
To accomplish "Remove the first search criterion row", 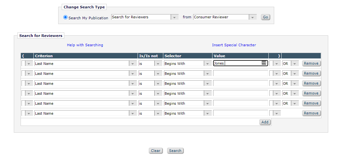I will [311, 64].
